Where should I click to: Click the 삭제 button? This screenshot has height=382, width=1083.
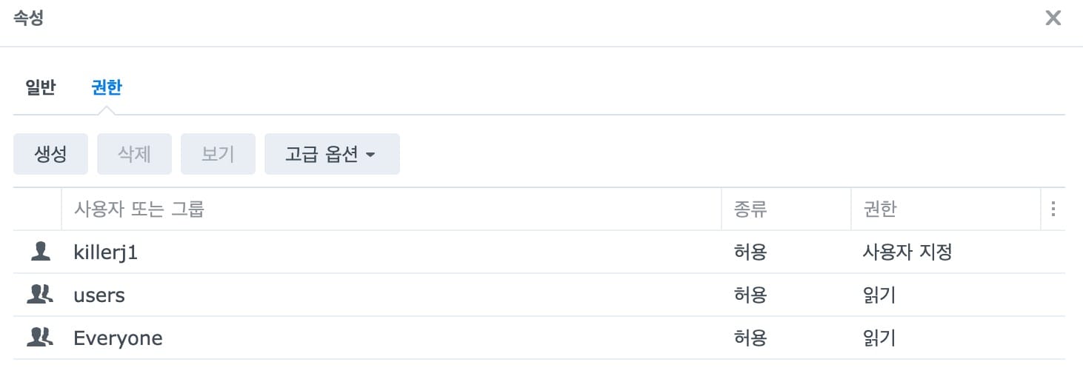[x=134, y=154]
